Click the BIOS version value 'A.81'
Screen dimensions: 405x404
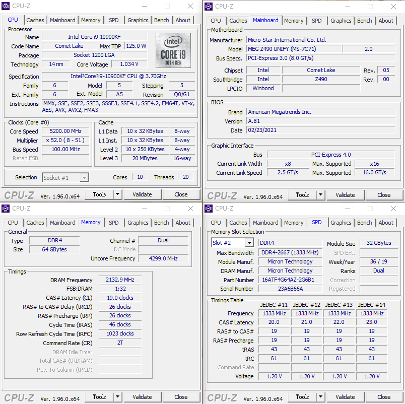(321, 121)
